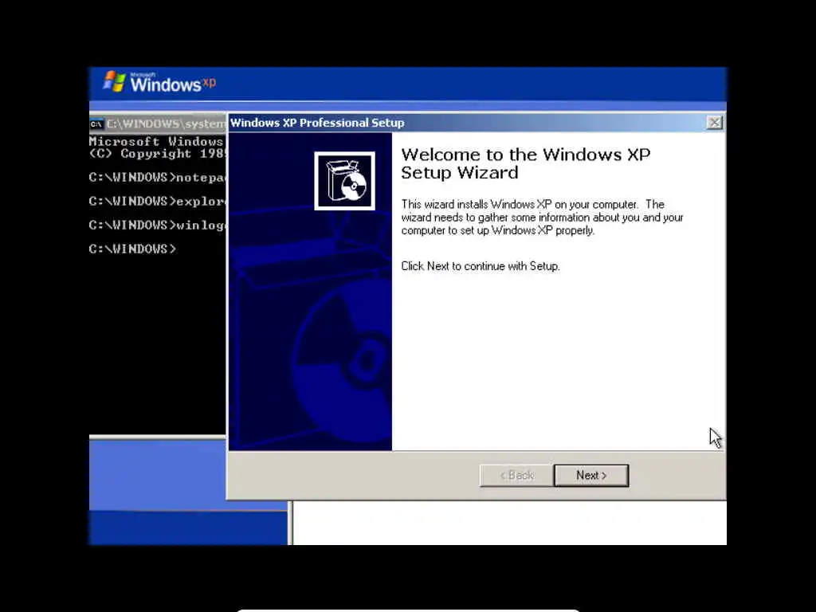Click the command prompt window icon
This screenshot has width=816, height=612.
coord(96,124)
